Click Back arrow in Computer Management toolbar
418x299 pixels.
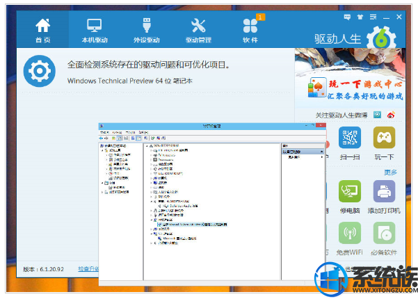[101, 138]
